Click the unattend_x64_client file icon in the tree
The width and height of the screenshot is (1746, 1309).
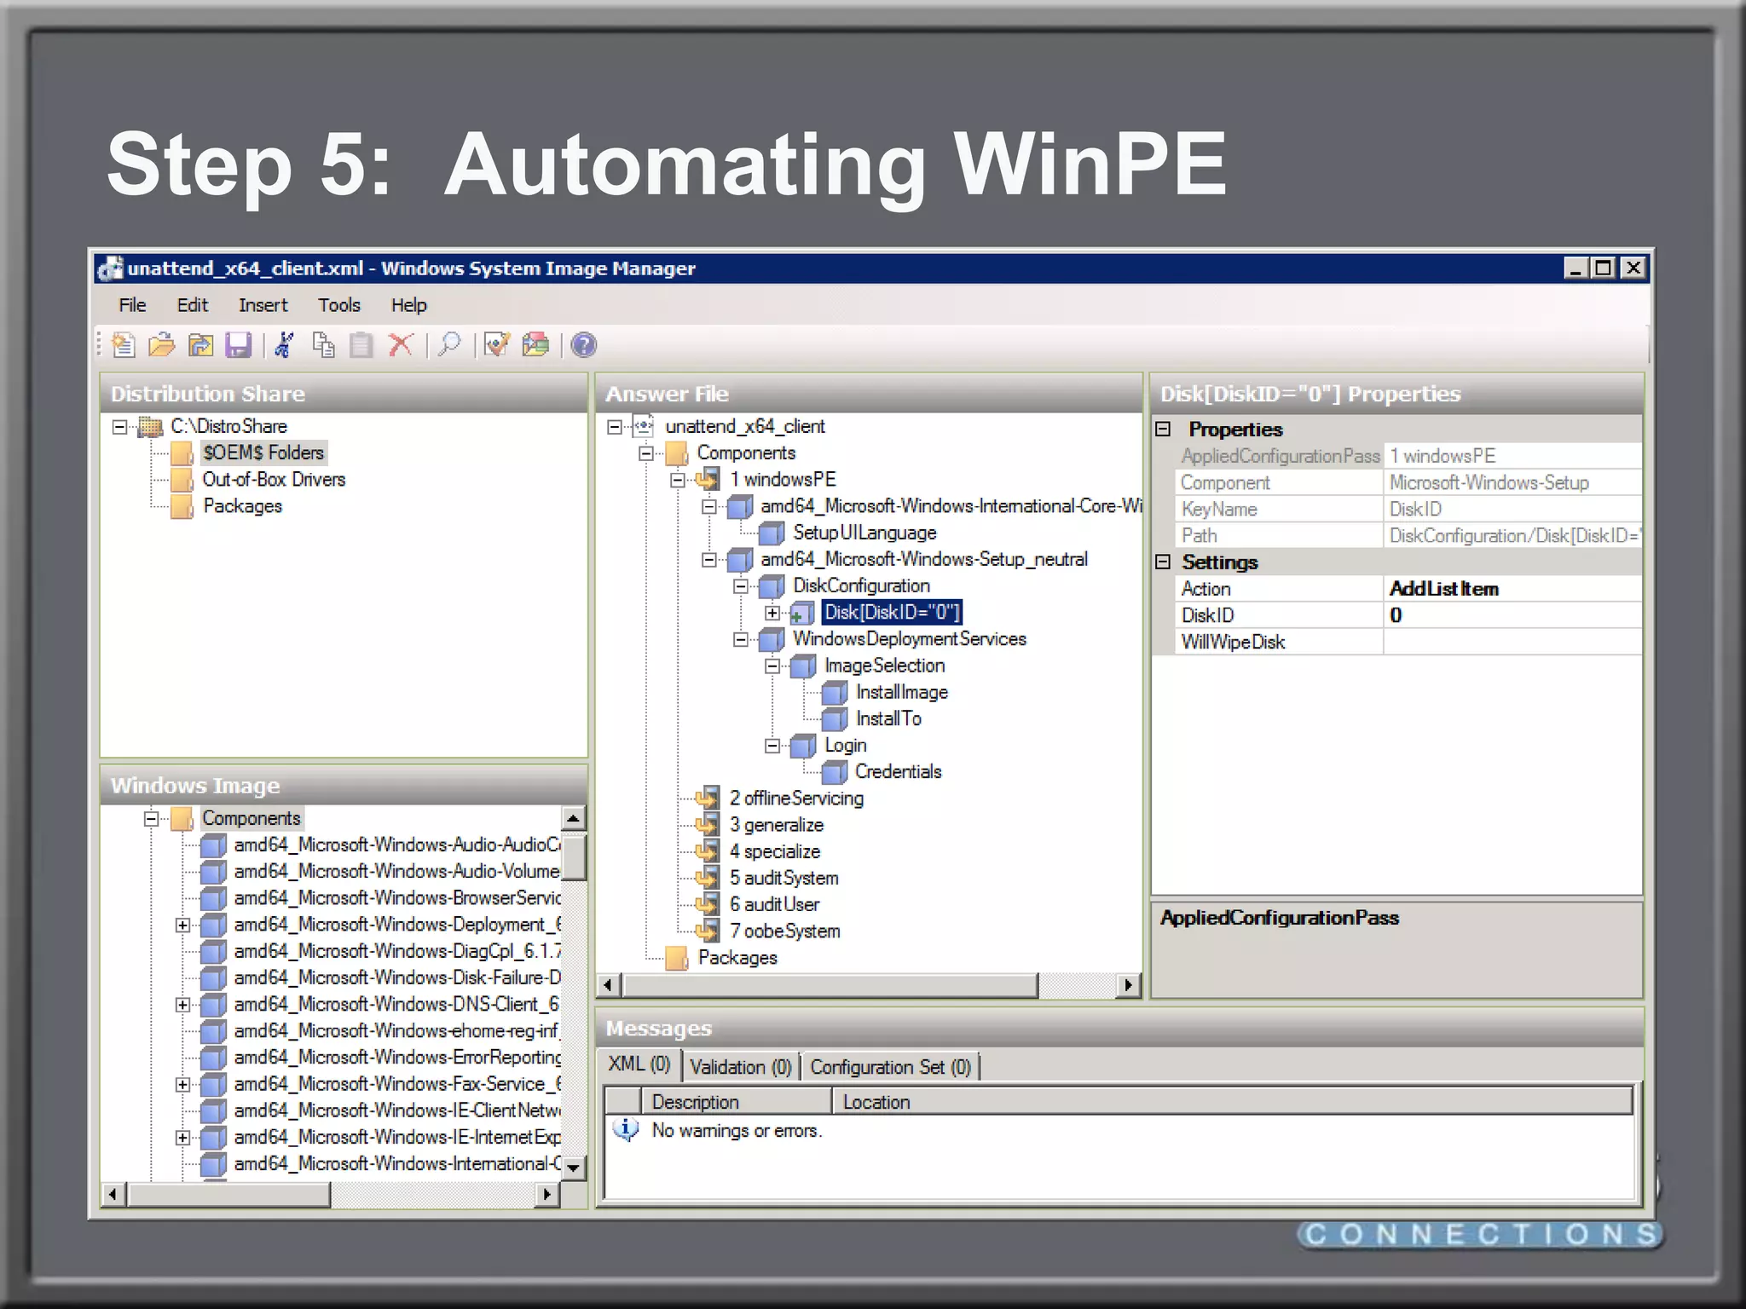[x=645, y=426]
